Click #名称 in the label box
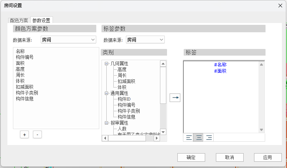 pos(220,65)
